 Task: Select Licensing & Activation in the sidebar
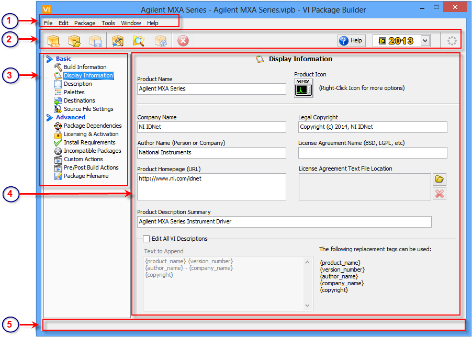91,134
